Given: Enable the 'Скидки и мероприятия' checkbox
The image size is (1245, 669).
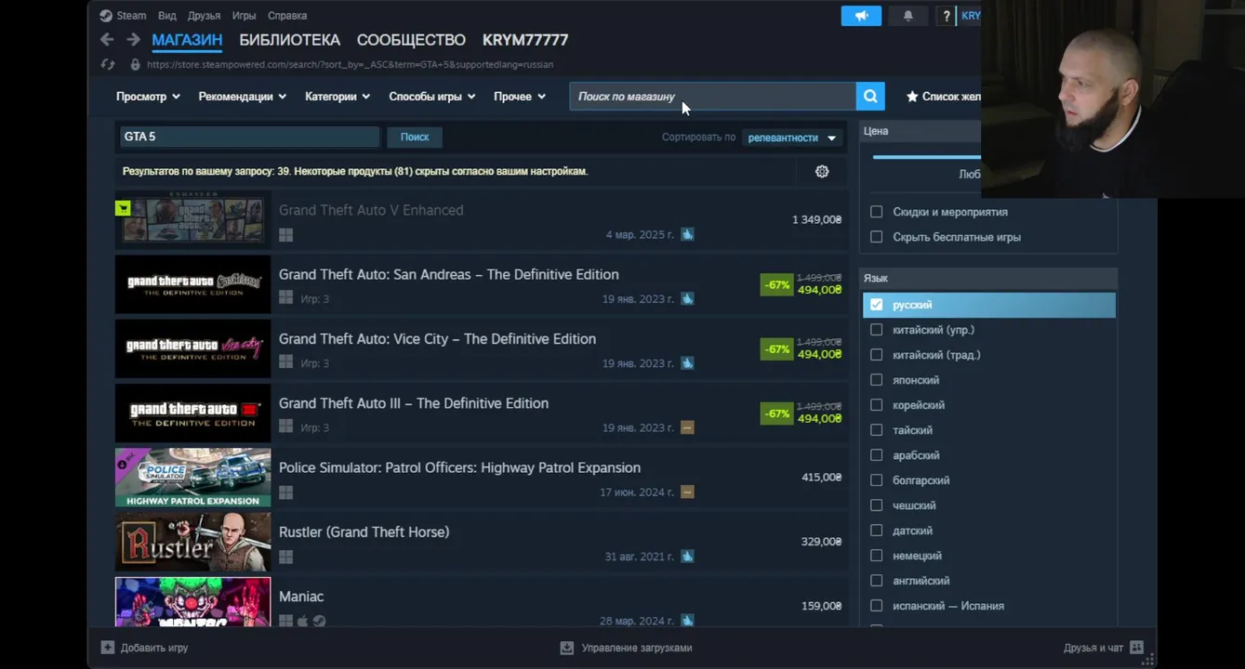Looking at the screenshot, I should 876,212.
